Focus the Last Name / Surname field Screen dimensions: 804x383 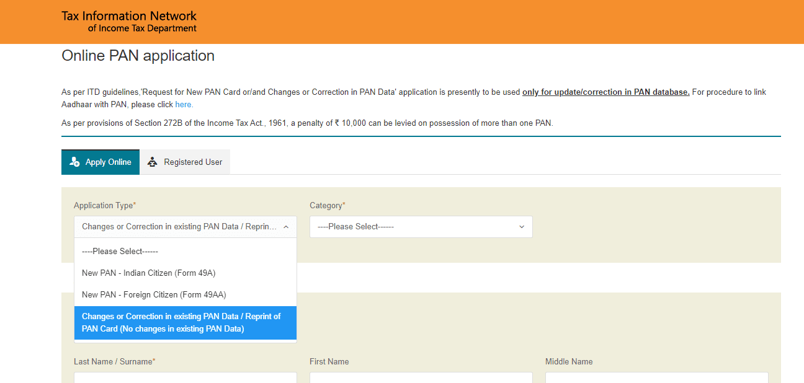(185, 377)
